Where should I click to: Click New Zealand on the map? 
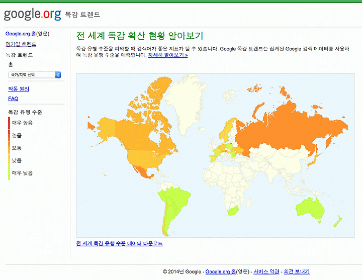point(337,221)
